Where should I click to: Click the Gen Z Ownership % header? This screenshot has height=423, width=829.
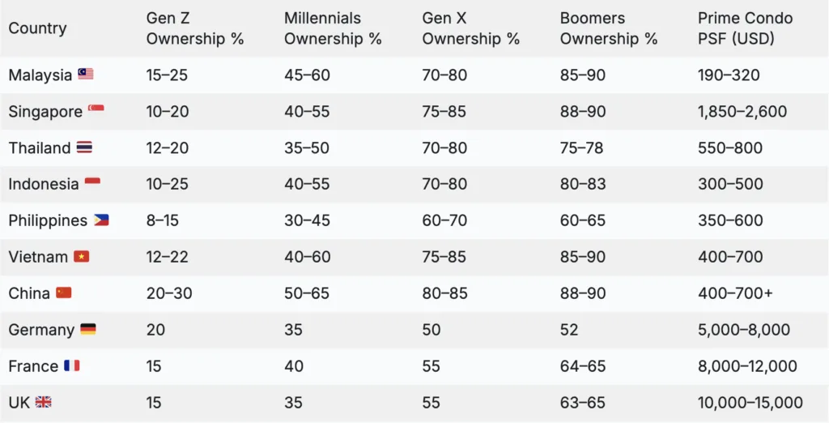(x=194, y=28)
